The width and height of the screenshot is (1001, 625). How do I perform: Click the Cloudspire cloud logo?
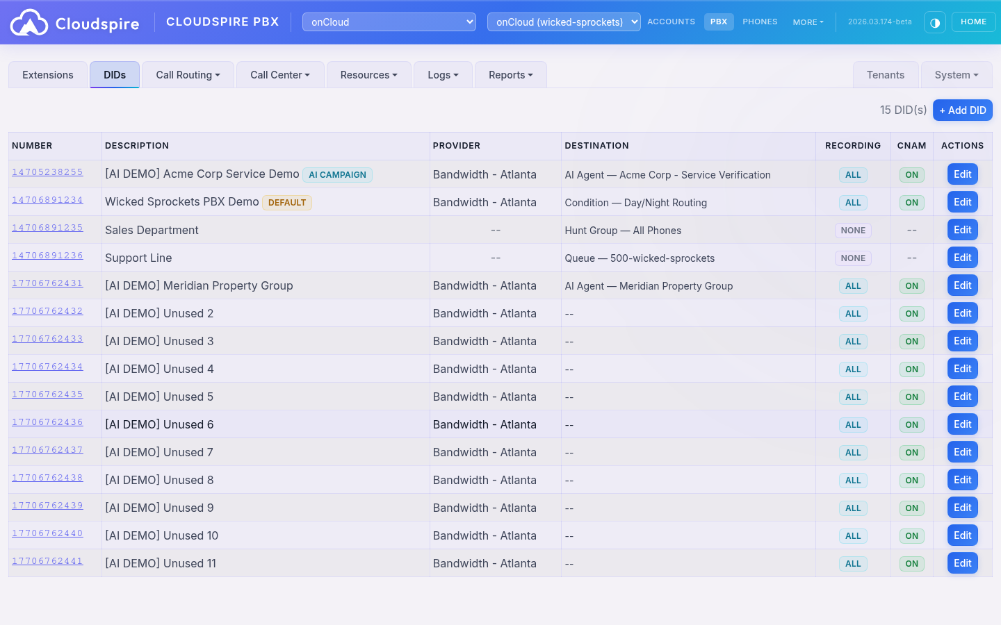point(29,22)
